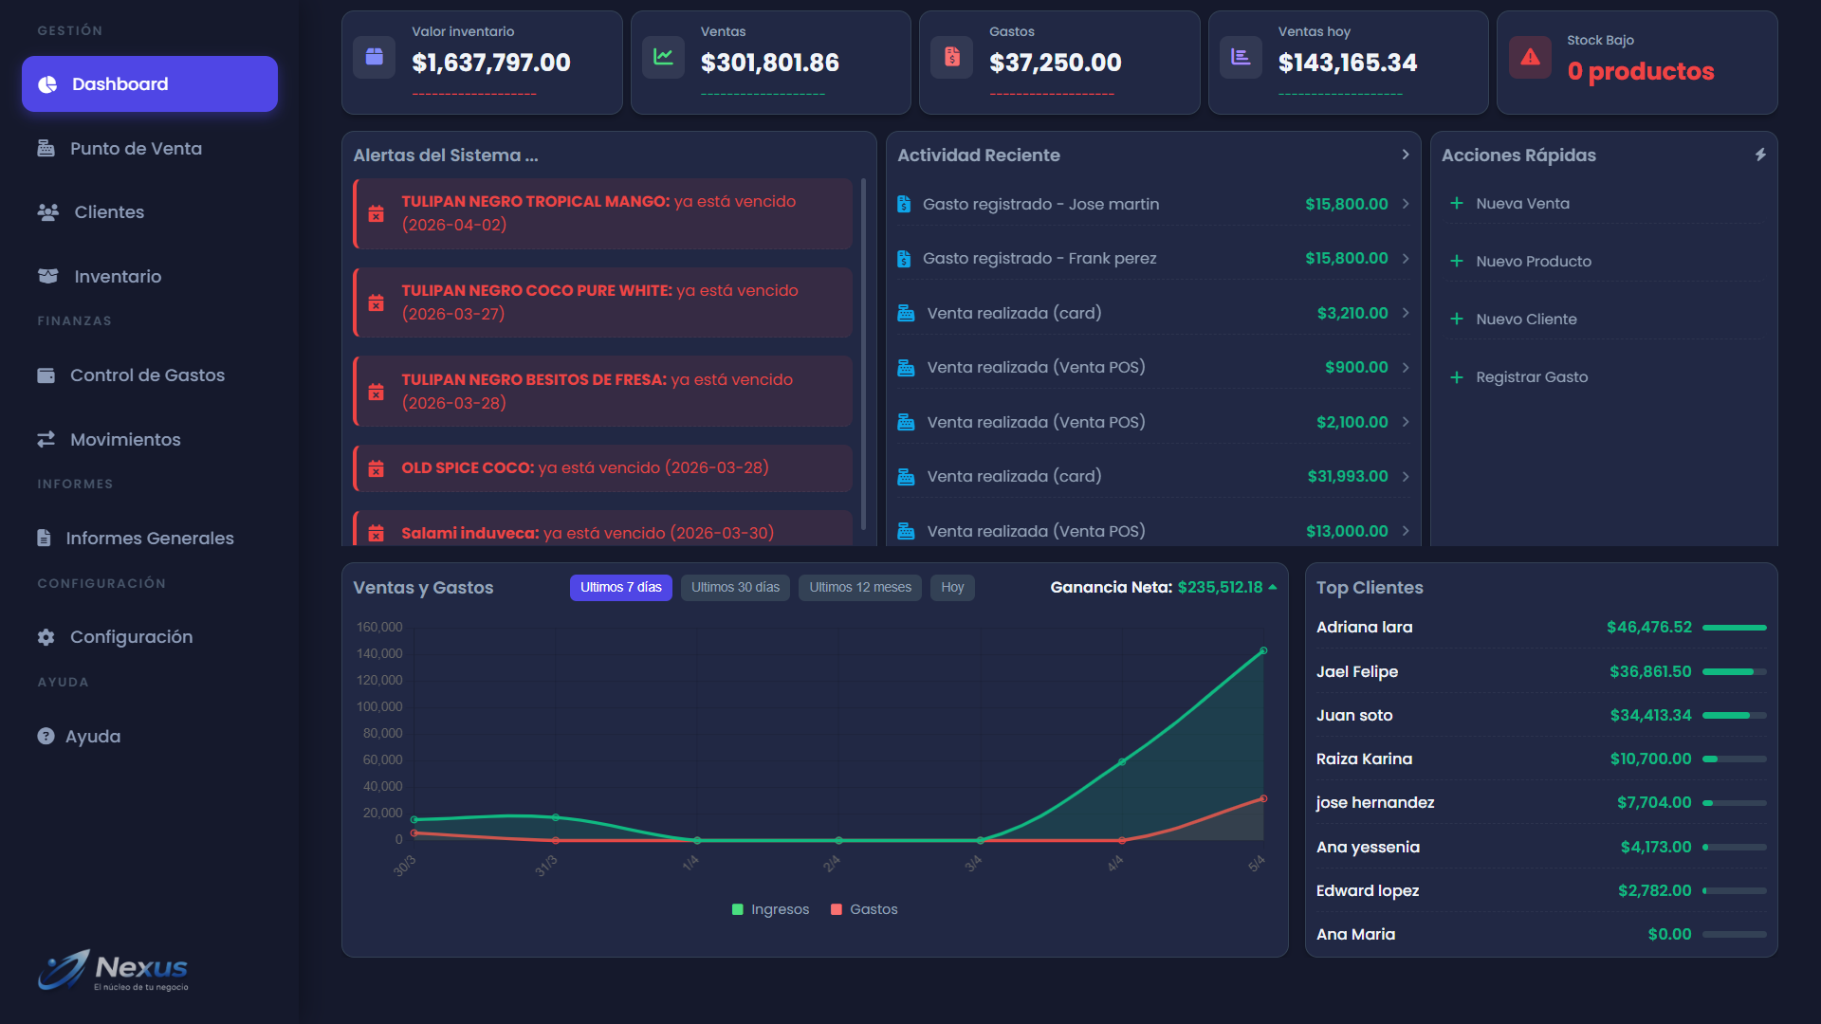Select the Ultimos 30 días range

(735, 588)
